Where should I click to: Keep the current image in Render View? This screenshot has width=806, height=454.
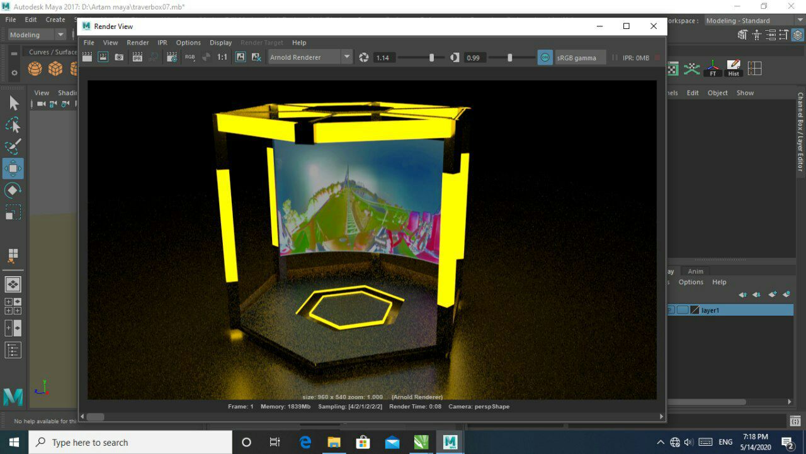pyautogui.click(x=241, y=57)
